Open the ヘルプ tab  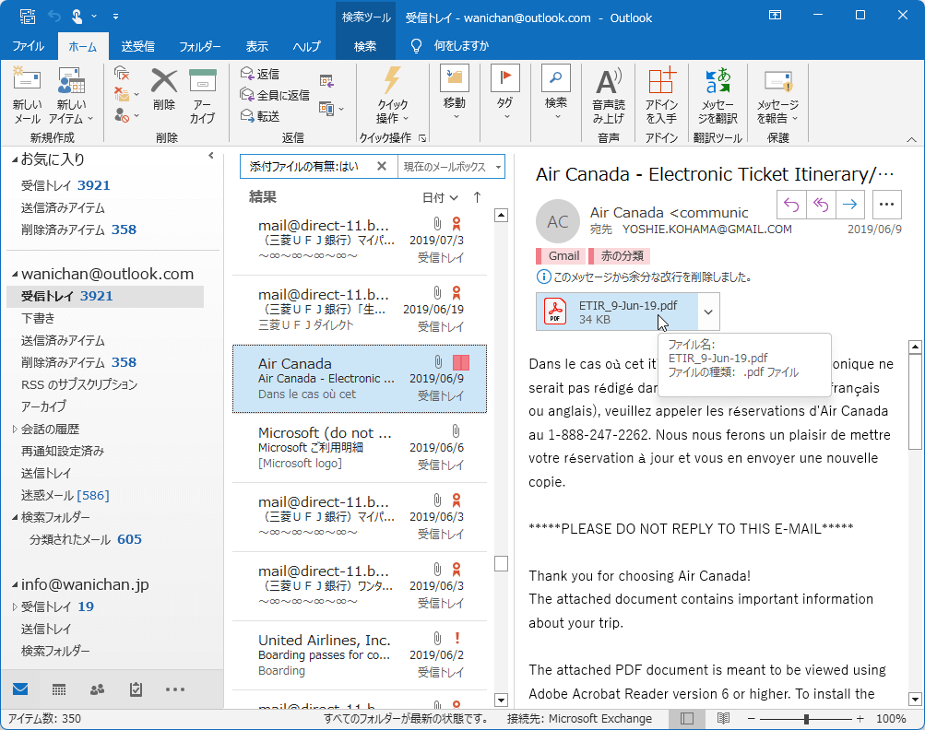coord(307,46)
